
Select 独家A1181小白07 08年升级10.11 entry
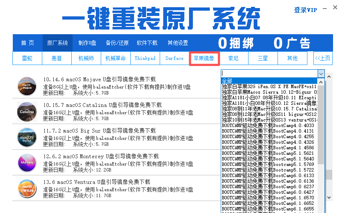click(x=269, y=98)
